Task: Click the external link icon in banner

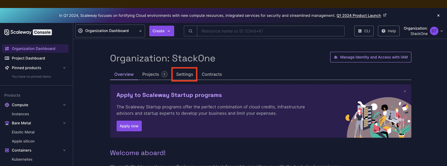Action: (385, 15)
